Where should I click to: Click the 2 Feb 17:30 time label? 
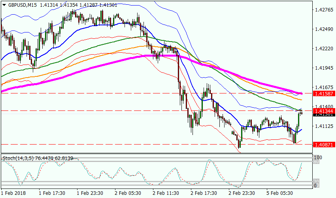204,193
